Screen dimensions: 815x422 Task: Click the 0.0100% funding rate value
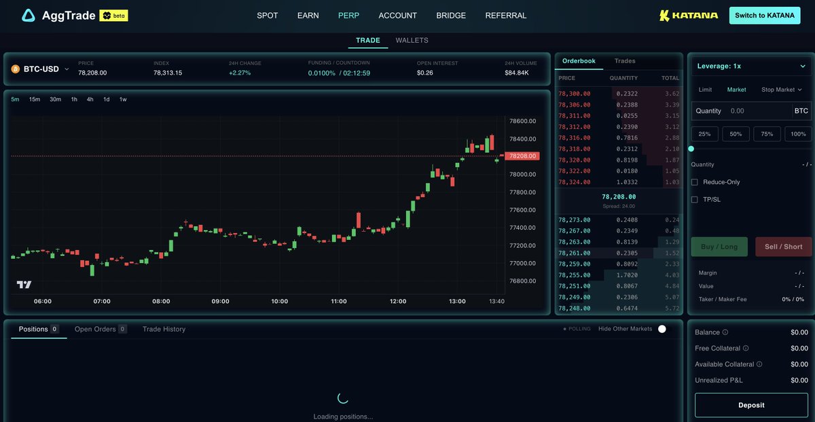[x=321, y=73]
